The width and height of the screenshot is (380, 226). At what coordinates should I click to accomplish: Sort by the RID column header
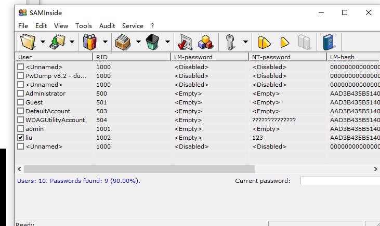point(132,57)
